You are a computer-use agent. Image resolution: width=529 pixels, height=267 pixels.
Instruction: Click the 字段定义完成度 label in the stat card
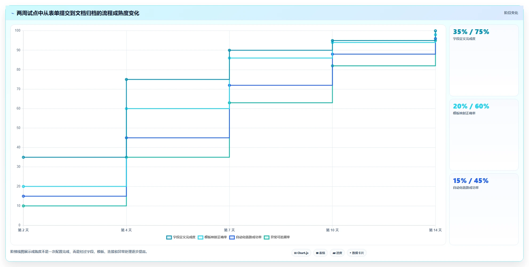tap(464, 39)
